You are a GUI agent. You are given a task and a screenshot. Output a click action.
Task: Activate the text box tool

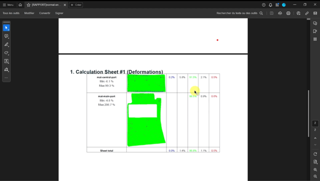tap(6, 61)
